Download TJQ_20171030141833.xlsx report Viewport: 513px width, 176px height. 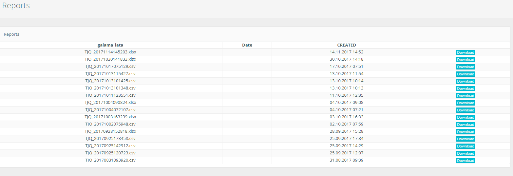click(465, 60)
